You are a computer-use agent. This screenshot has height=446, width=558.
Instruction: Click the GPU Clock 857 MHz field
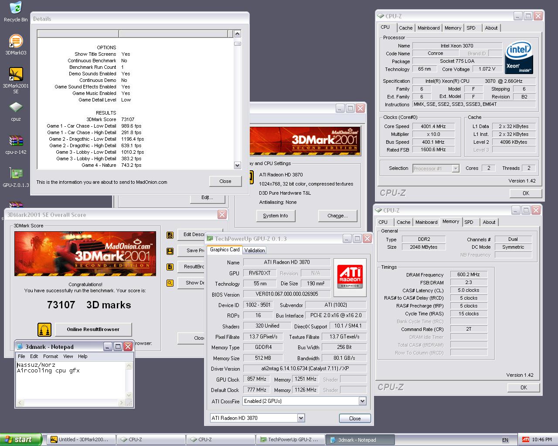[x=257, y=379]
